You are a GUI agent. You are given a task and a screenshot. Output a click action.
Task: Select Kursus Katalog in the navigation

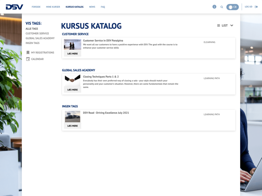[75, 7]
